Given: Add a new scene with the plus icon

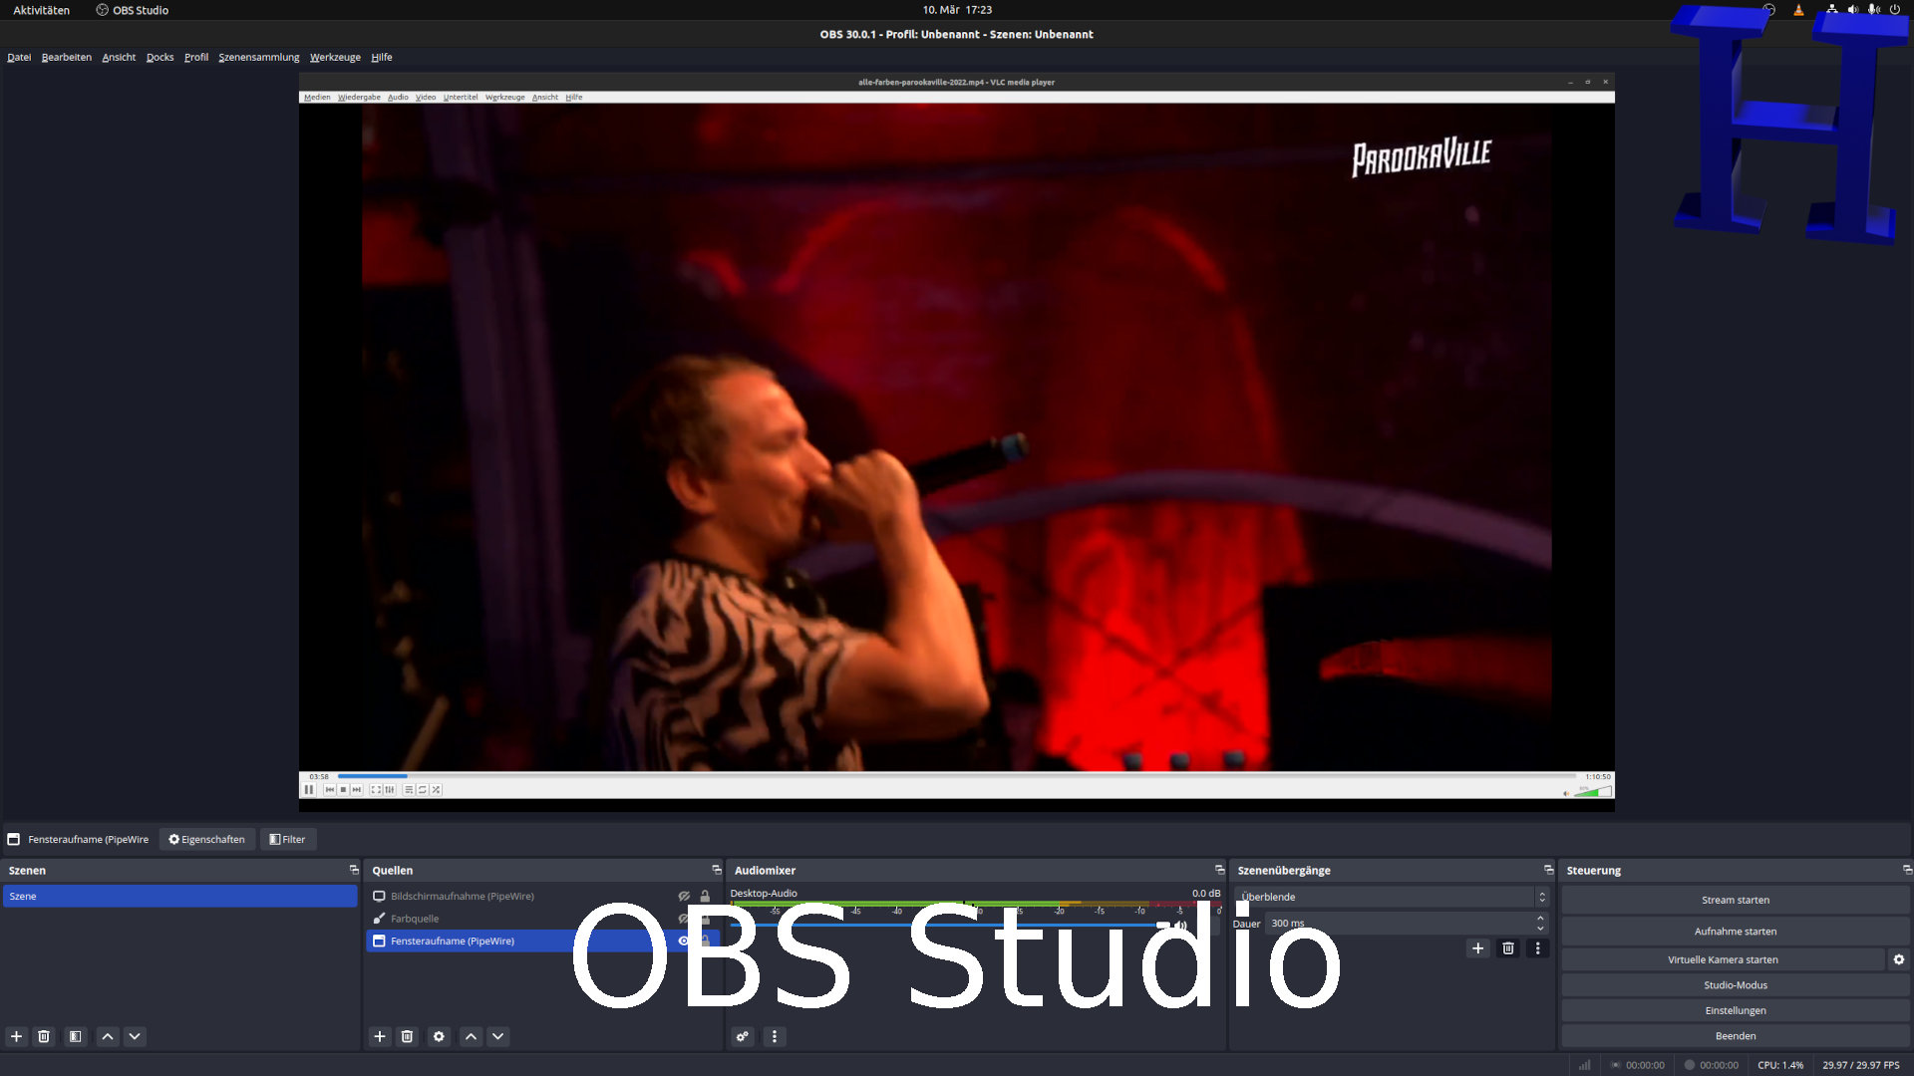Looking at the screenshot, I should [x=16, y=1036].
